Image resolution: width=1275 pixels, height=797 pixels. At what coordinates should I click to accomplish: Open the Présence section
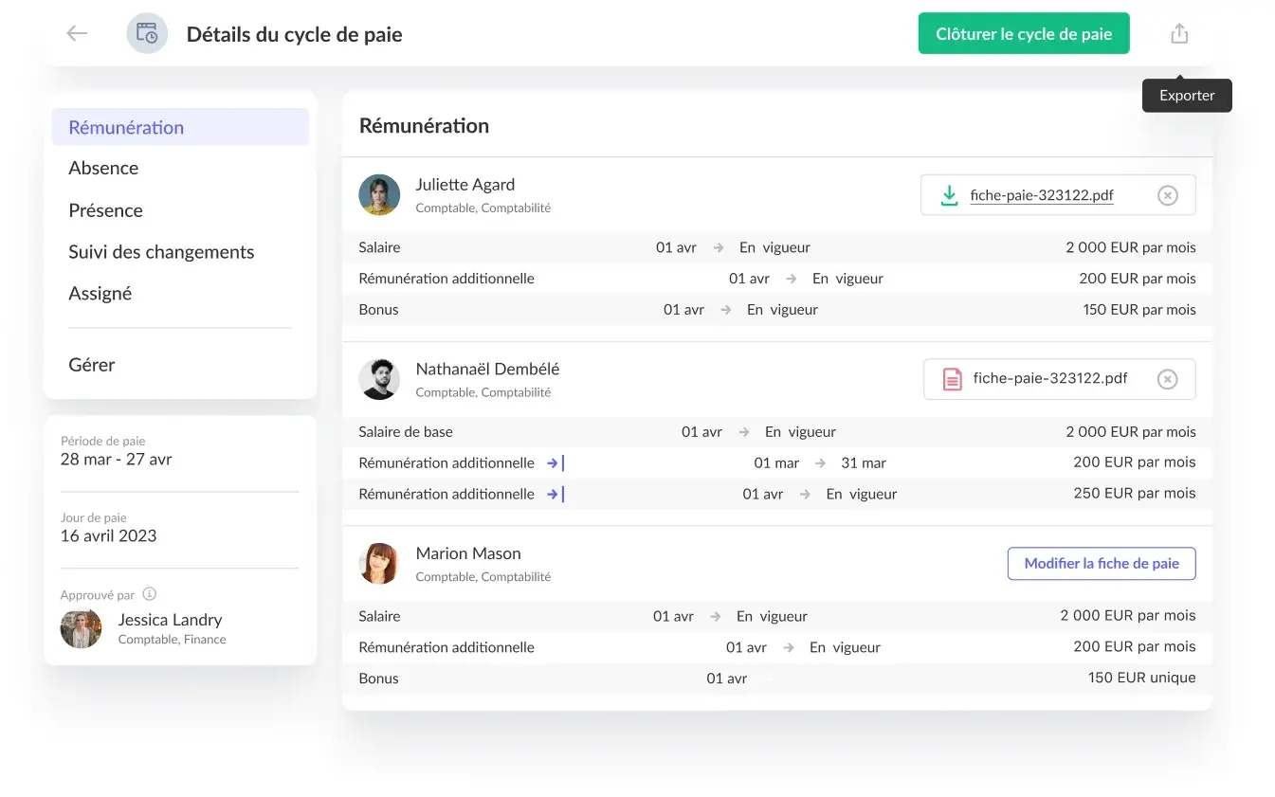click(x=105, y=210)
